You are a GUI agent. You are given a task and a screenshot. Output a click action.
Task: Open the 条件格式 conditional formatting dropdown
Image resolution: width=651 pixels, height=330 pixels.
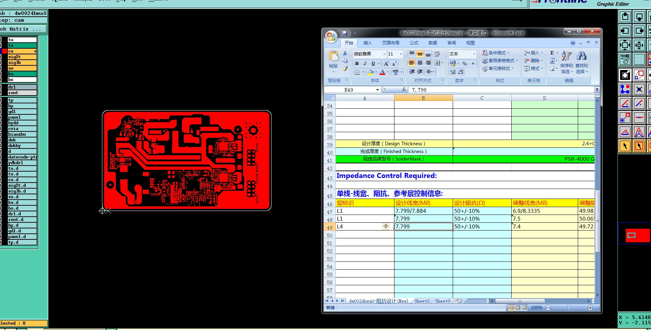(496, 53)
